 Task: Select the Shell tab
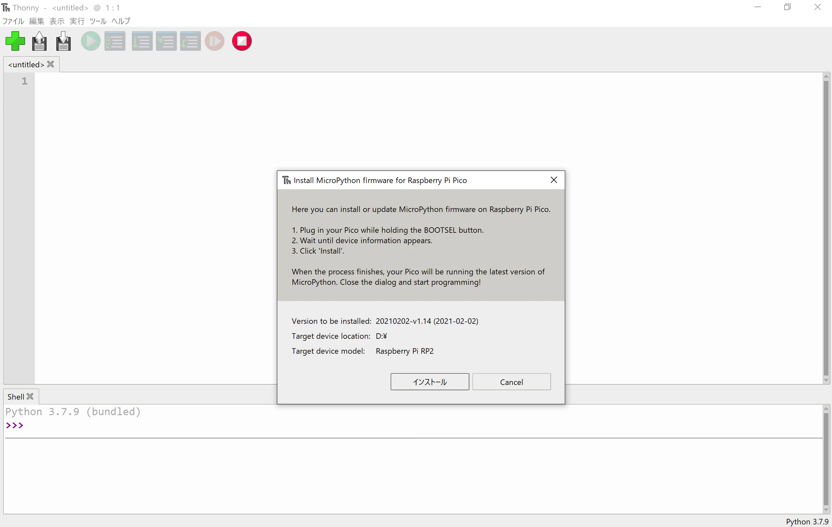[16, 397]
